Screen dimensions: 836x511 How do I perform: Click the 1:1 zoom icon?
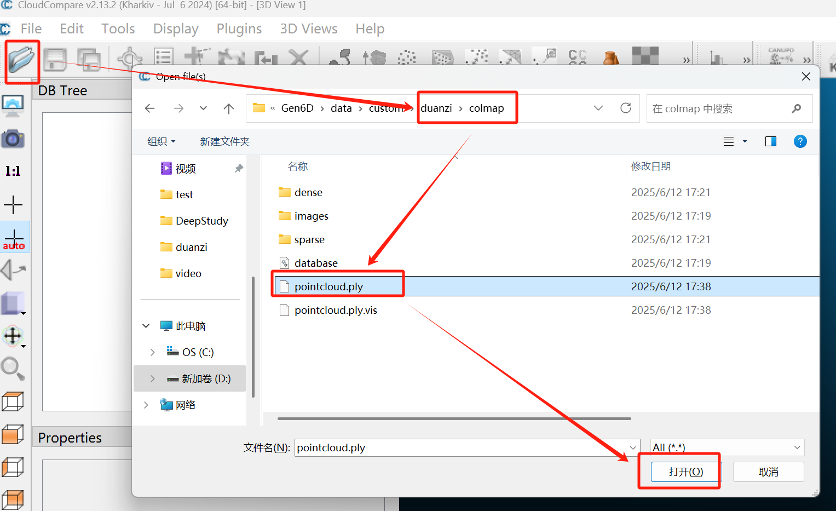(13, 171)
